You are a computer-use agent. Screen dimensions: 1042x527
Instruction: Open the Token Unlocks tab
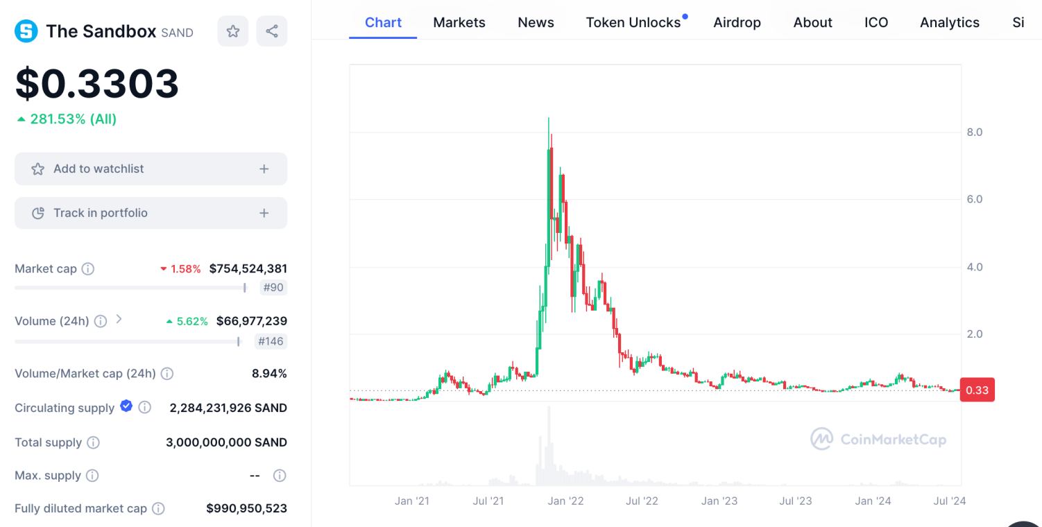[633, 22]
